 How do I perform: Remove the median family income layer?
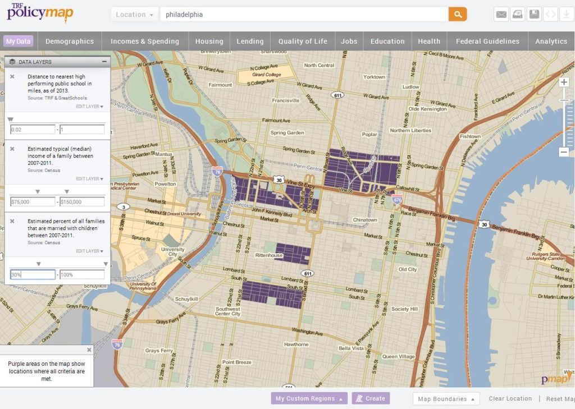pos(13,148)
